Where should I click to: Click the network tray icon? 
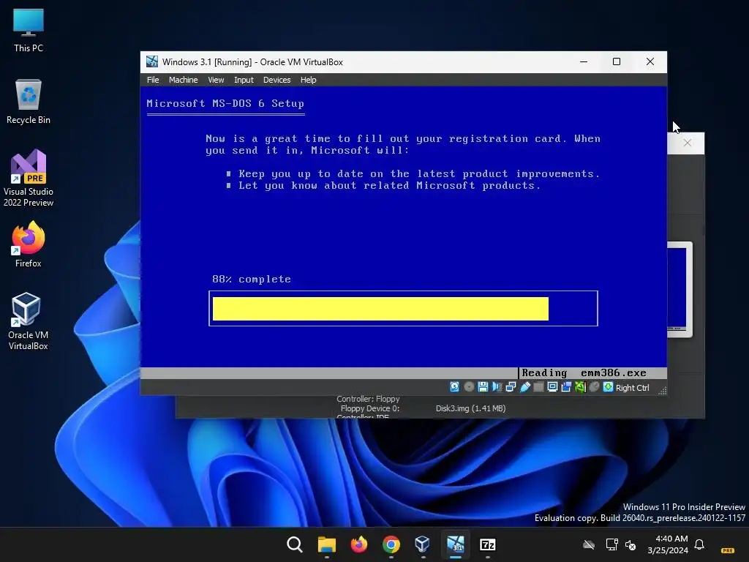(611, 544)
